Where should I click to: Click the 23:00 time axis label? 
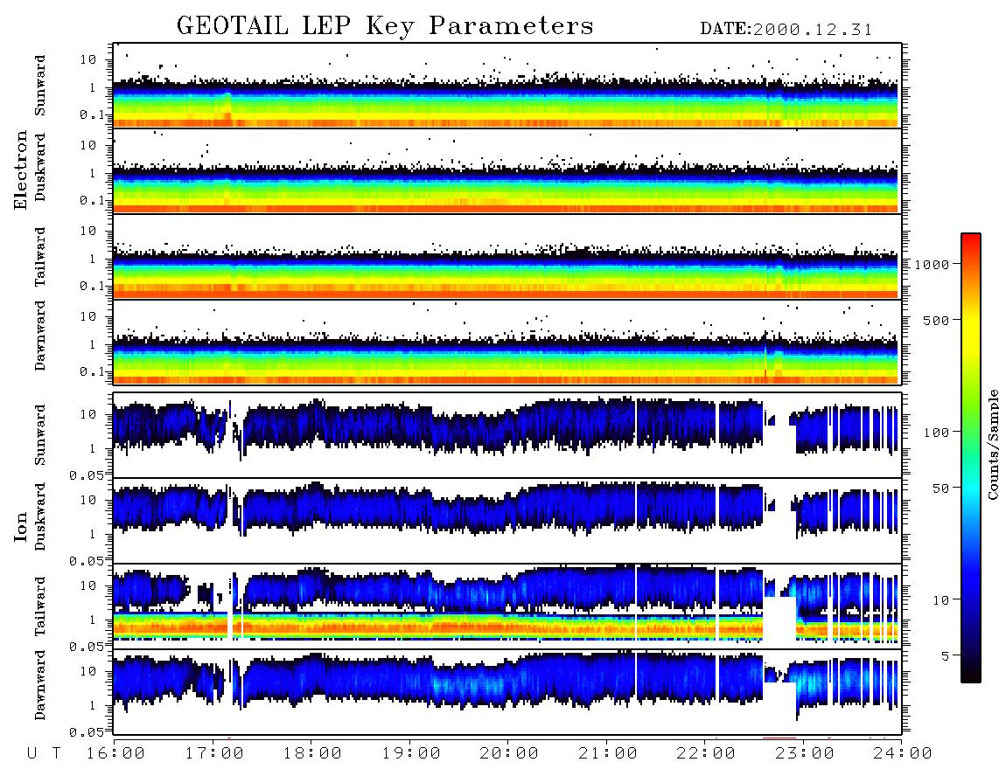(x=805, y=754)
